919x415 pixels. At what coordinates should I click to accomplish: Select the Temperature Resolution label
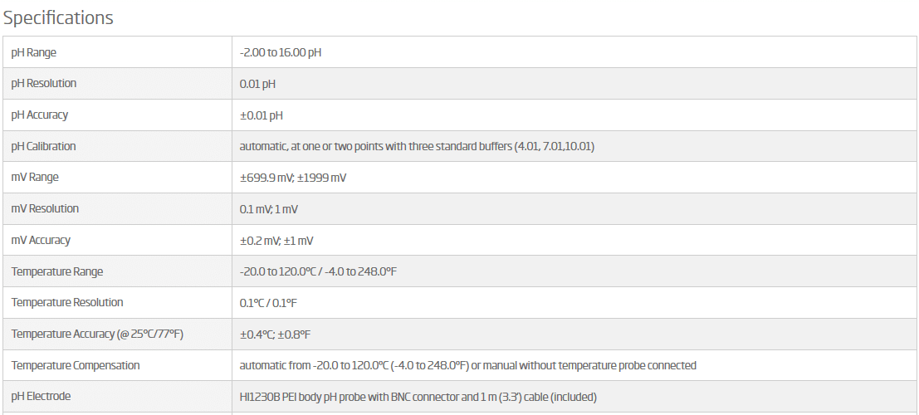(66, 302)
